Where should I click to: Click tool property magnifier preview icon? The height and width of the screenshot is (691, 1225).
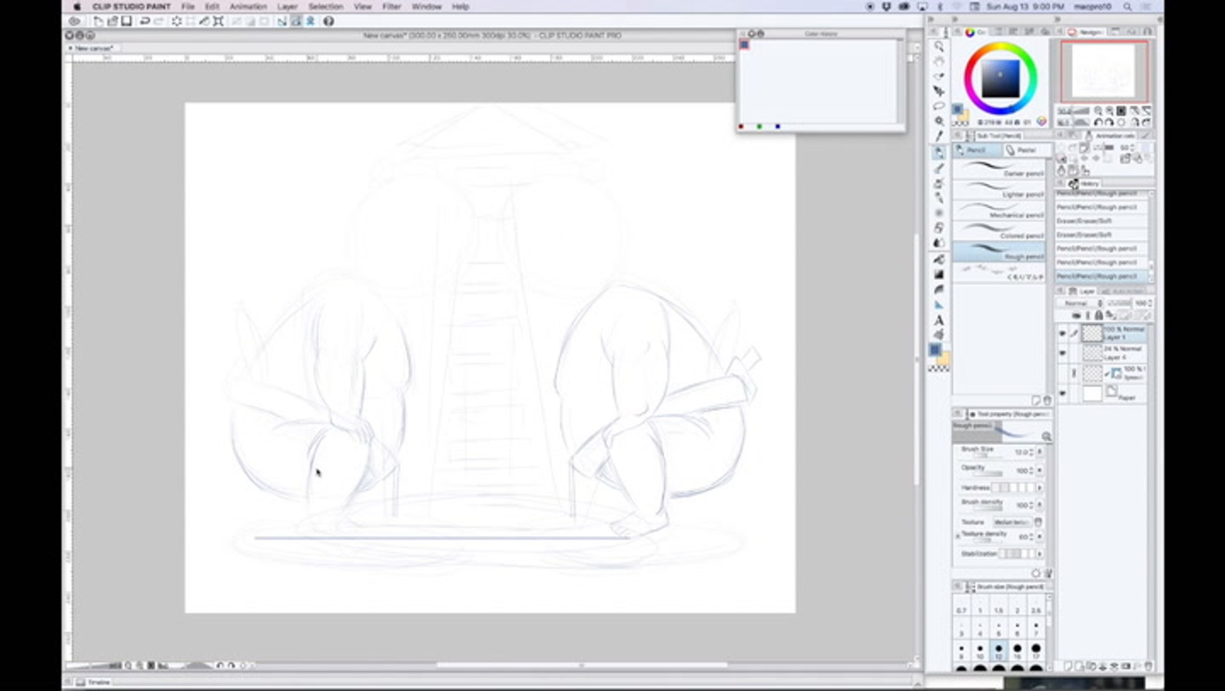coord(1046,436)
